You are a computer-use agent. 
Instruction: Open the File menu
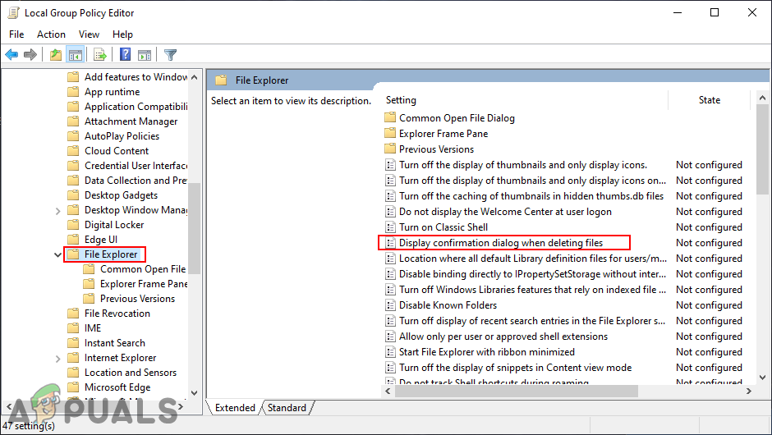(x=16, y=34)
